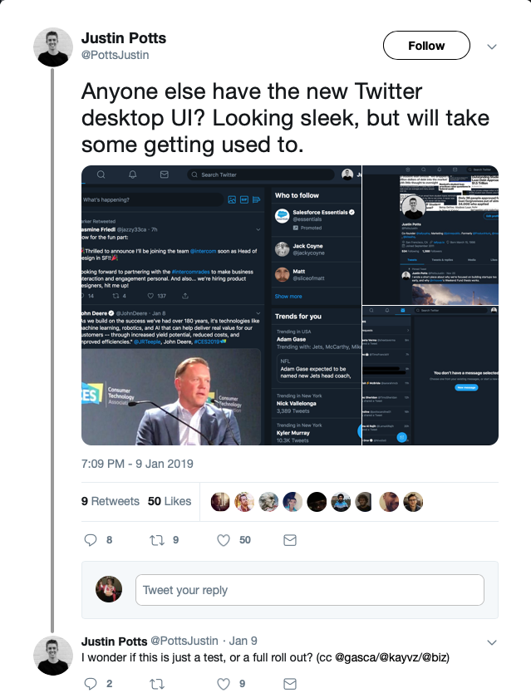The height and width of the screenshot is (698, 531).
Task: Open the main tweet's options caret
Action: point(492,47)
